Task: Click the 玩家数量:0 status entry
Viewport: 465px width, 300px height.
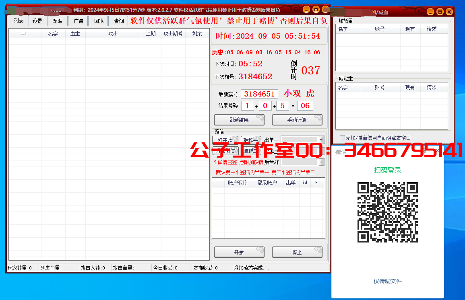Action: click(20, 268)
